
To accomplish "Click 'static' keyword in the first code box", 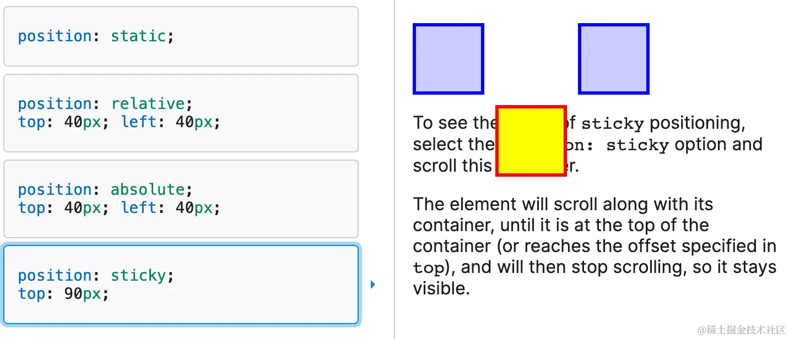I will tap(138, 36).
